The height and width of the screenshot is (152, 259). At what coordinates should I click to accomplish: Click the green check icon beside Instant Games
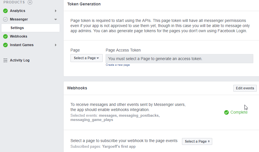pos(5,45)
